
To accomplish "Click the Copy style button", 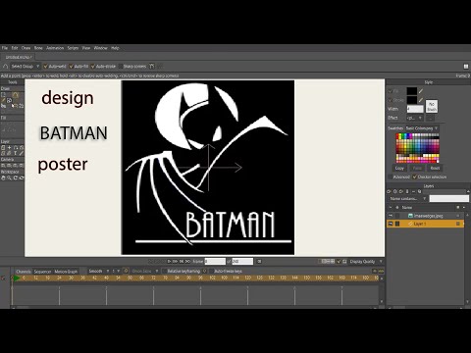I will pos(399,168).
